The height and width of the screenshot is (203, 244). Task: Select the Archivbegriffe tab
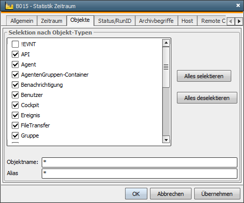pos(156,21)
